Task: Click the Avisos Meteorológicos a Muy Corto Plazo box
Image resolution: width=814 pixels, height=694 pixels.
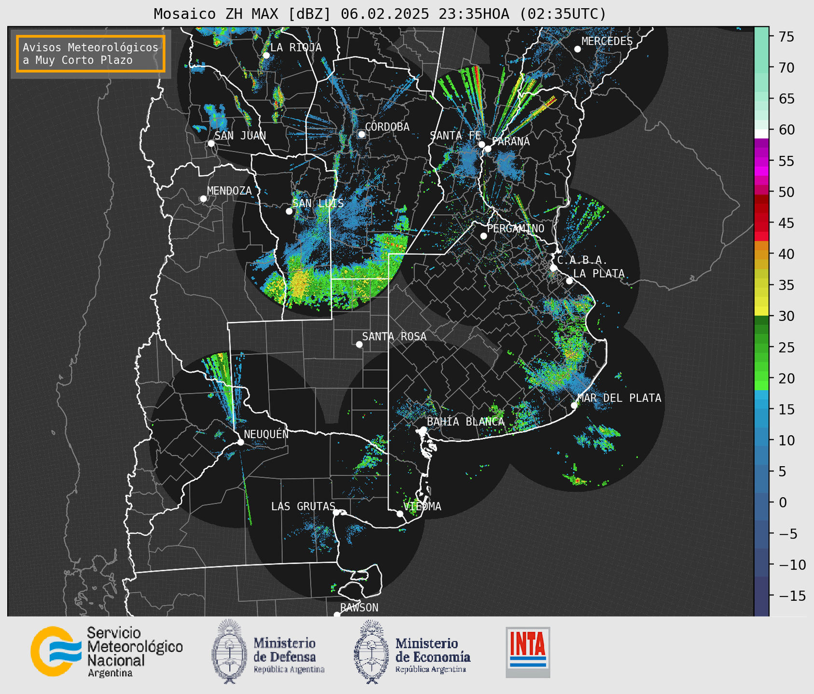Action: [91, 54]
